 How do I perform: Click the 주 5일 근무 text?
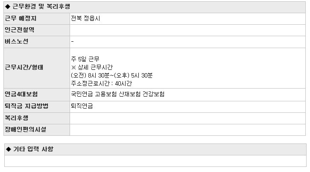(x=85, y=59)
